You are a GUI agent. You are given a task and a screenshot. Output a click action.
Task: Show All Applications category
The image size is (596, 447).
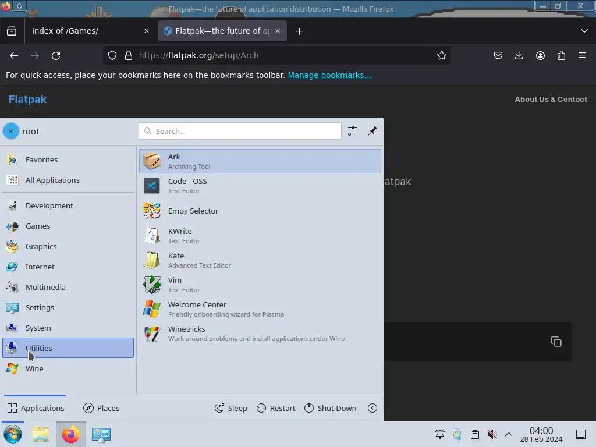click(68, 180)
